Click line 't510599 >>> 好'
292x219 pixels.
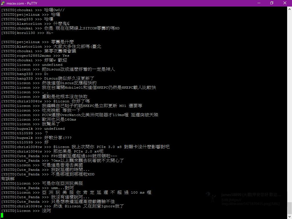click(x=25, y=142)
